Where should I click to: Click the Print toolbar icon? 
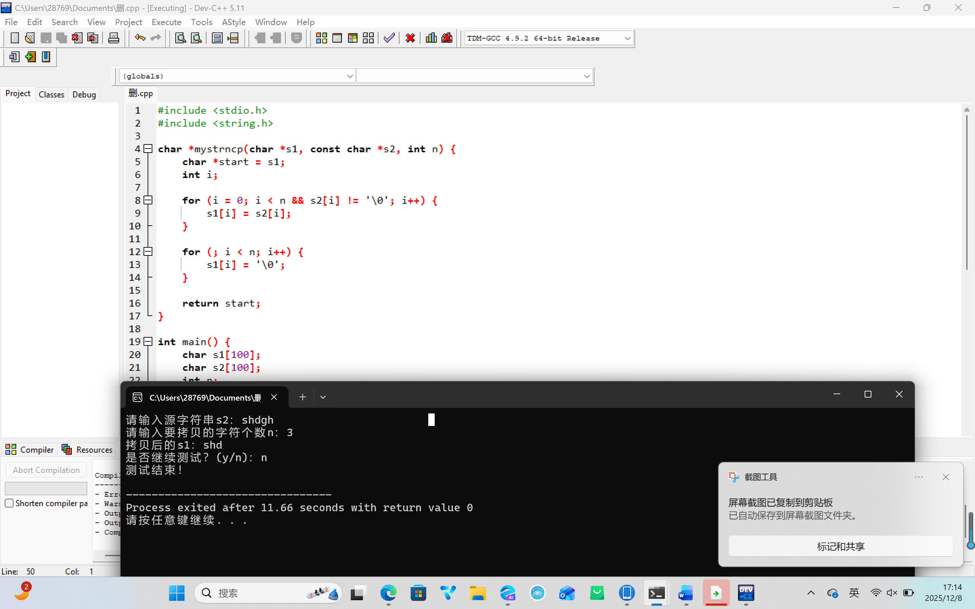(x=114, y=38)
